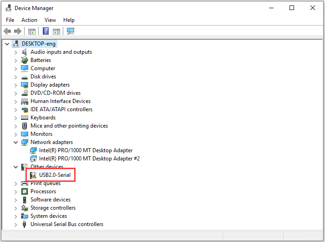Select the USB2.0-Serial warning device icon
Image resolution: width=325 pixels, height=242 pixels.
tap(33, 175)
